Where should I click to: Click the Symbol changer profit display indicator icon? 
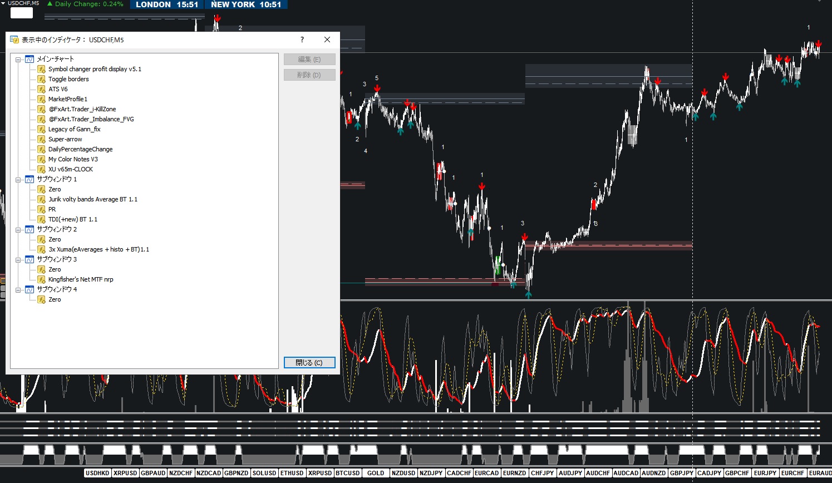(41, 69)
